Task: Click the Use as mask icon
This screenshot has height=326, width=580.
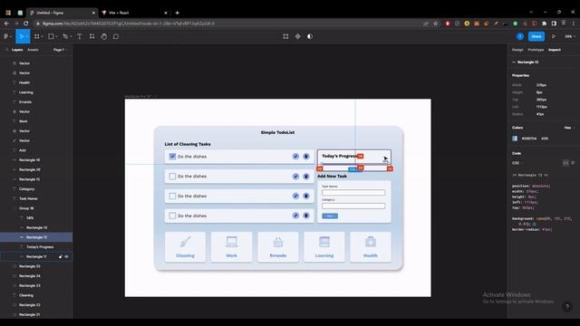Action: pos(310,36)
